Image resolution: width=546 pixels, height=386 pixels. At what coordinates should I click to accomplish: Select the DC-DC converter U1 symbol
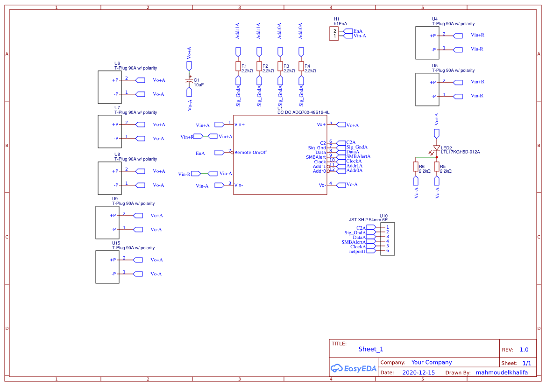coord(280,154)
